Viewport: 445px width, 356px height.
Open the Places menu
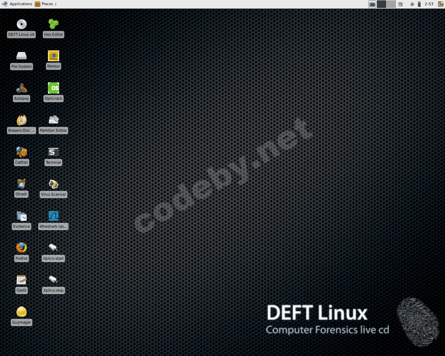tap(44, 4)
